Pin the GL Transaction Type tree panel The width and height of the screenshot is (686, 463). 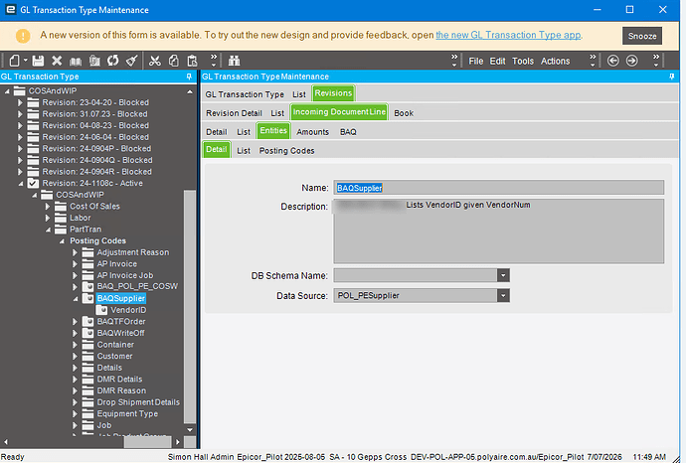click(189, 77)
